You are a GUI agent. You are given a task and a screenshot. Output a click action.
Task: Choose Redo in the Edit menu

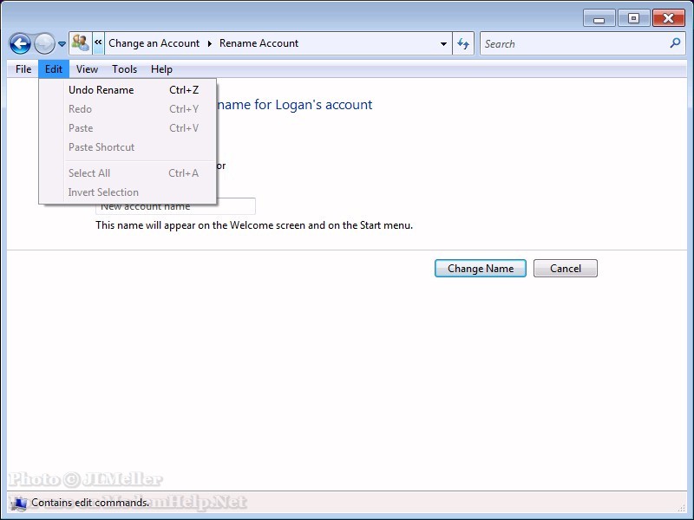pyautogui.click(x=128, y=109)
